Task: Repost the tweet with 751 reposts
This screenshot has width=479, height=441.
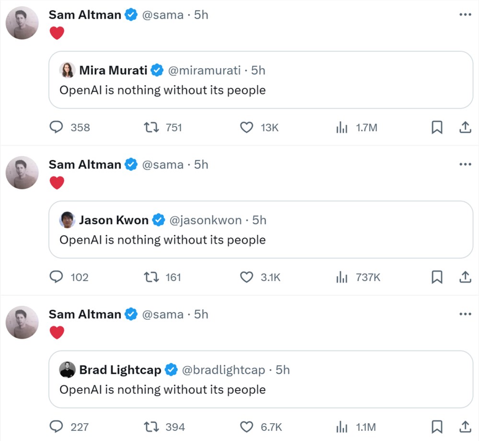Action: (151, 127)
